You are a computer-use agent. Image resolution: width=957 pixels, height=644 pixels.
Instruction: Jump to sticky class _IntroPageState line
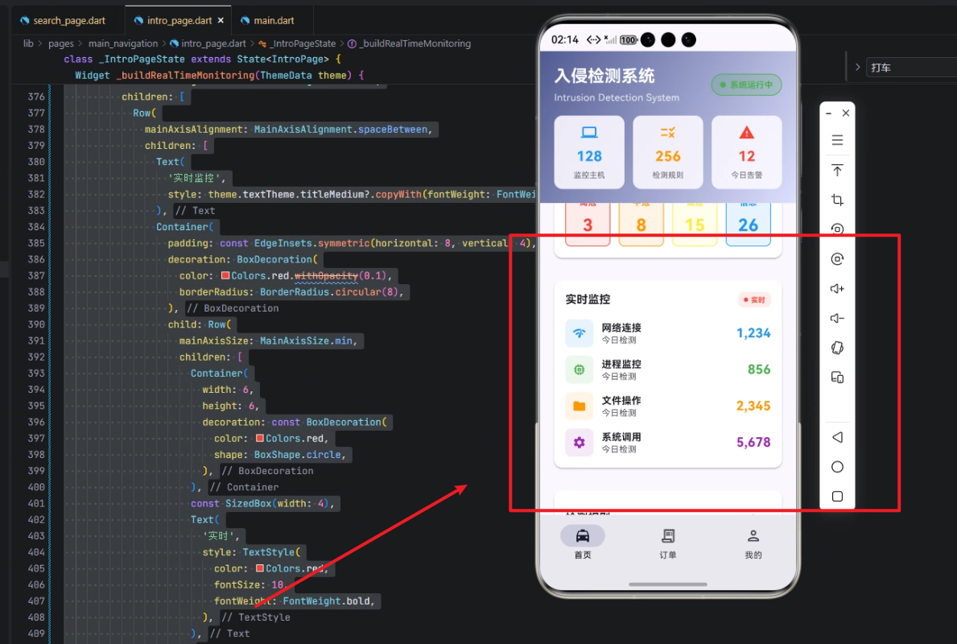202,60
